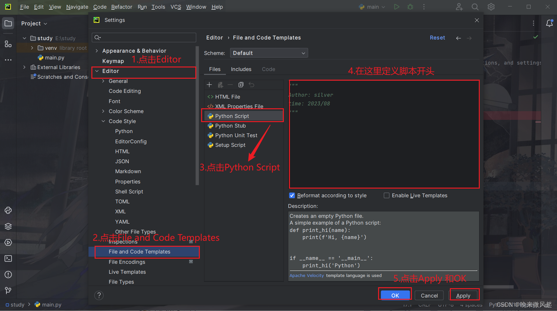Click the Reset link
The width and height of the screenshot is (557, 311).
point(437,38)
